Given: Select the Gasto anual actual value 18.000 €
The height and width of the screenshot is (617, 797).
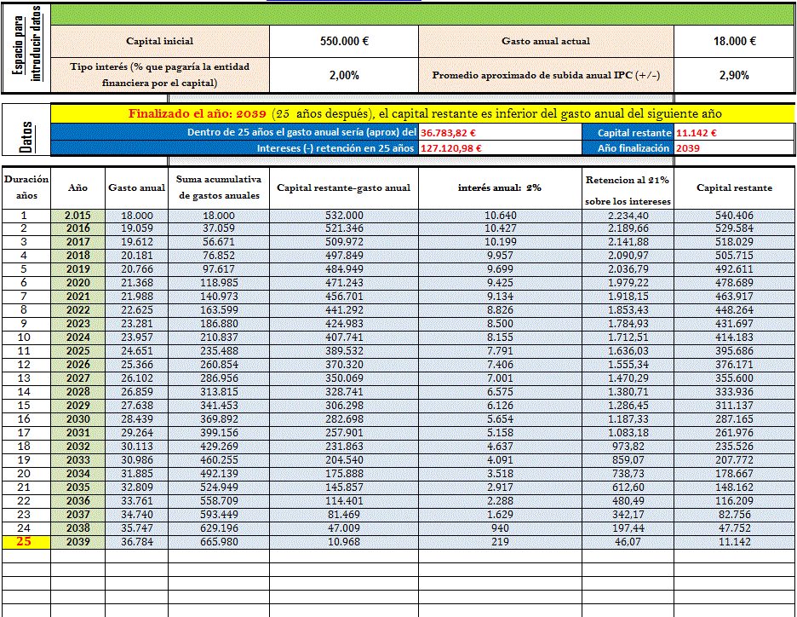Looking at the screenshot, I should coord(734,41).
